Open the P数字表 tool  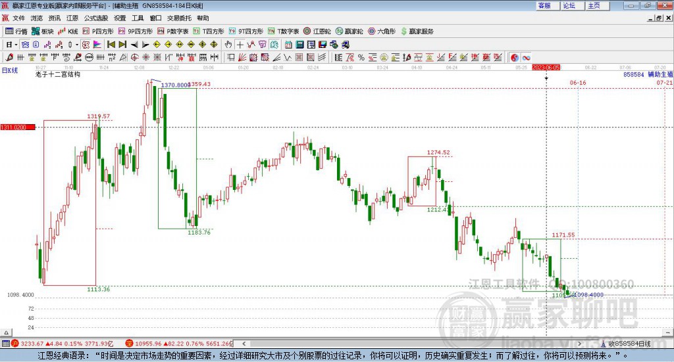(173, 32)
